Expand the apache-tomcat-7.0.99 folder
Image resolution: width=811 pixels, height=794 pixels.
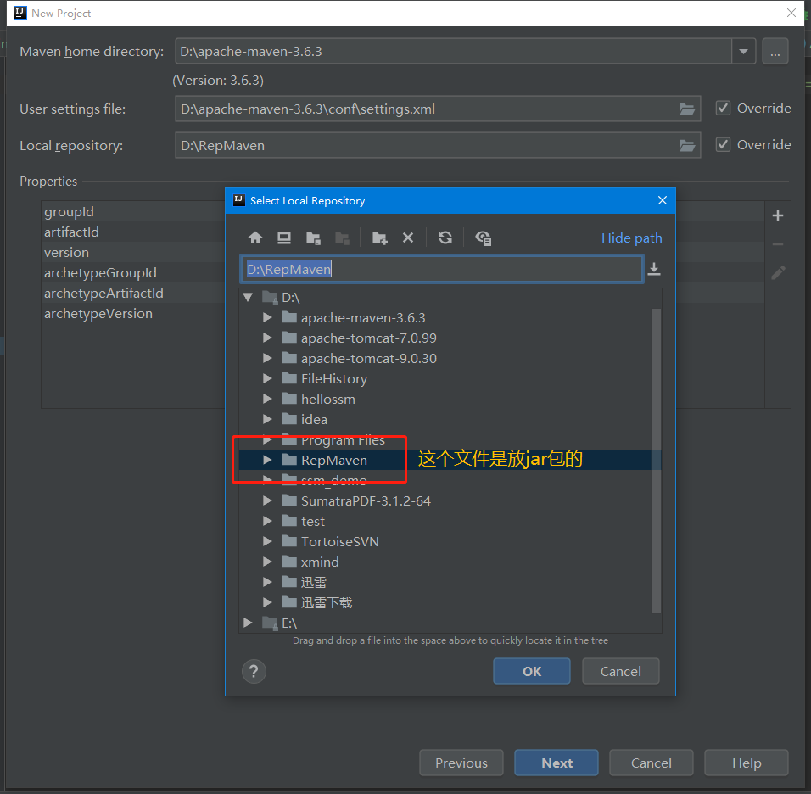point(267,338)
